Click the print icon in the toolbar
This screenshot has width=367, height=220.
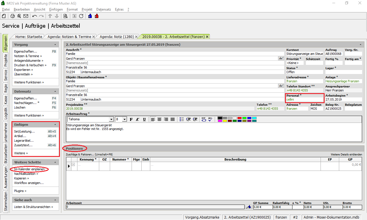point(13,16)
